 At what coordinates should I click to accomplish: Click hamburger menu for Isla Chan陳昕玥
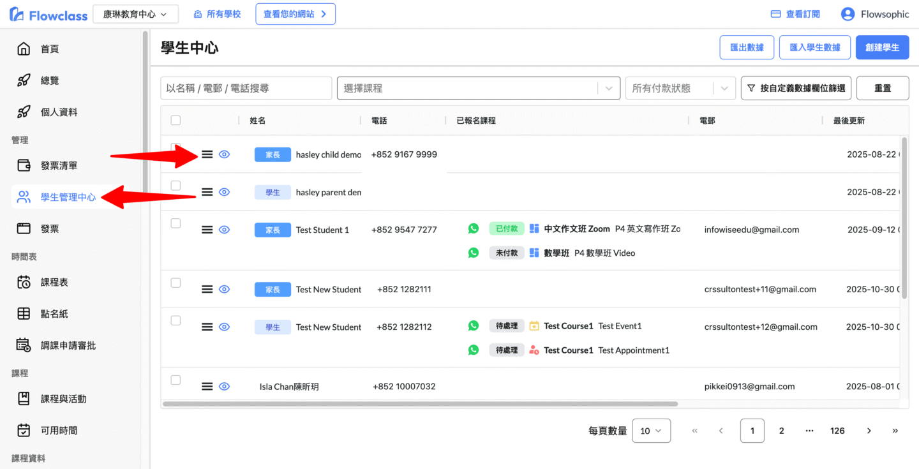(x=207, y=386)
